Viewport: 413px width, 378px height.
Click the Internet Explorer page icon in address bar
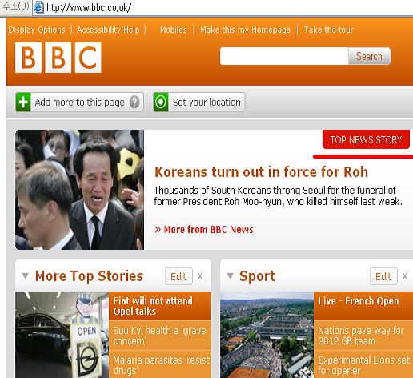point(38,7)
